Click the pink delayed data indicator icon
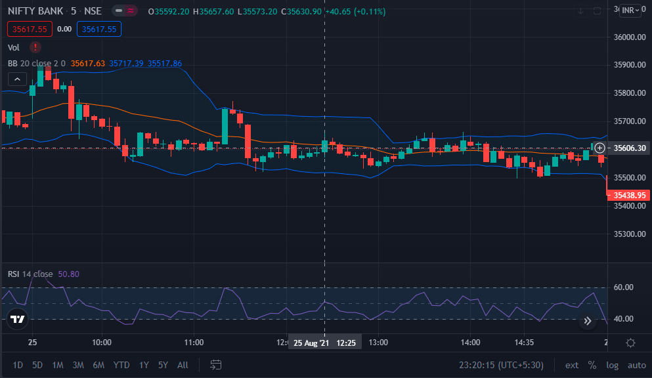Screen dimensions: 652x378 [x=131, y=10]
